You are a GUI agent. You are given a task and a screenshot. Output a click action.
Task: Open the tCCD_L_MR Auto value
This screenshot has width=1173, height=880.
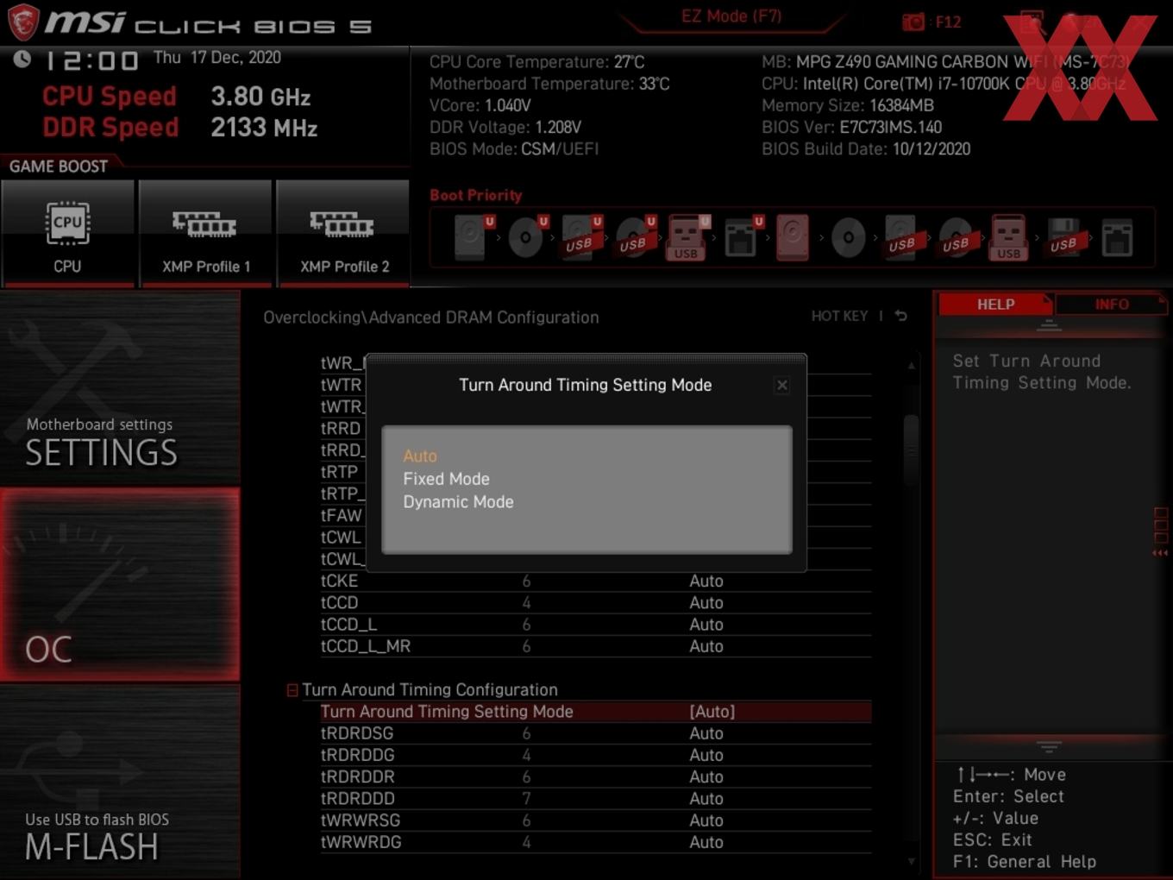tap(706, 646)
